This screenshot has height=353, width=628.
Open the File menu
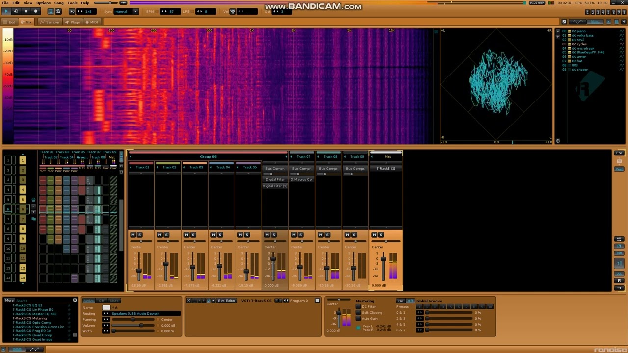[5, 3]
